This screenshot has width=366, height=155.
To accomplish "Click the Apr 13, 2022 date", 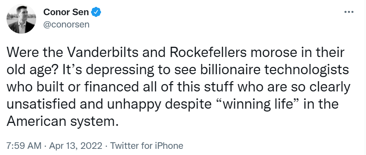I will pos(76,146).
